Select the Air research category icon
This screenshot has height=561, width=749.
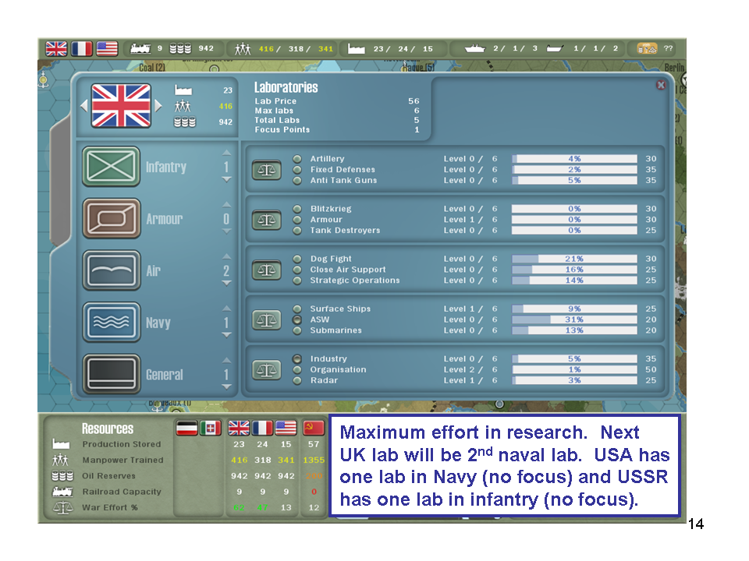point(111,270)
